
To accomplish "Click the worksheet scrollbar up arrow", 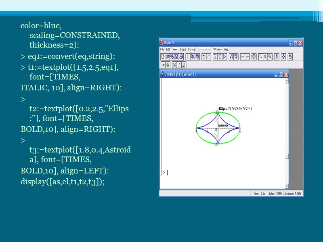I will coord(287,81).
